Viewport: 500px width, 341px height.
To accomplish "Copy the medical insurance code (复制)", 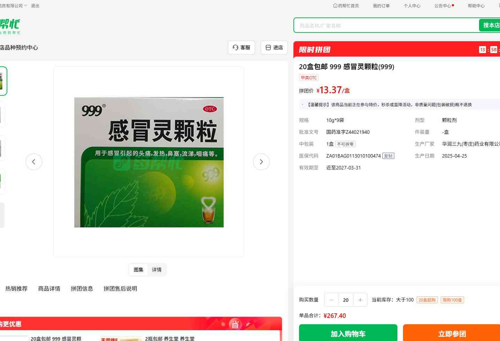I will [388, 156].
